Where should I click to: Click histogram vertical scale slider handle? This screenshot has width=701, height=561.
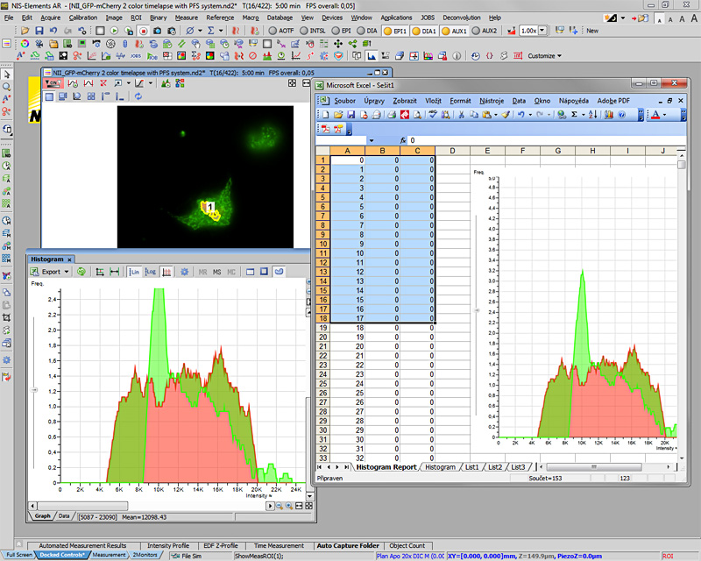34,390
